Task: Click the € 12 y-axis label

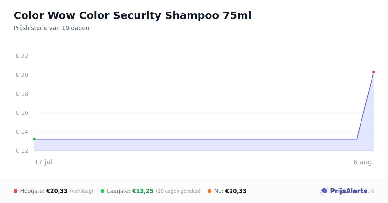Action: [x=22, y=151]
